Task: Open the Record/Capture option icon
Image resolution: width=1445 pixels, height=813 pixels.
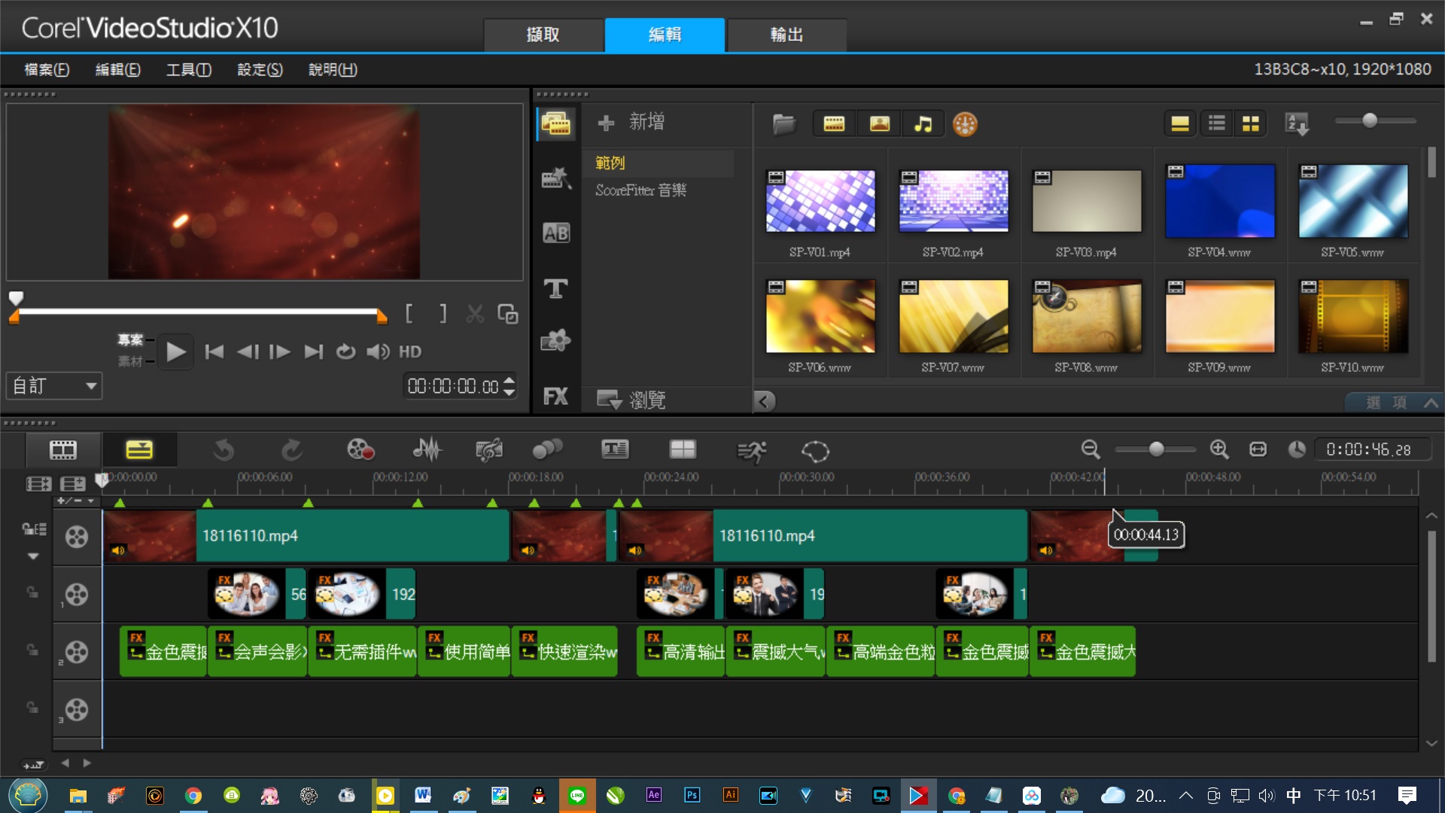Action: coord(360,450)
